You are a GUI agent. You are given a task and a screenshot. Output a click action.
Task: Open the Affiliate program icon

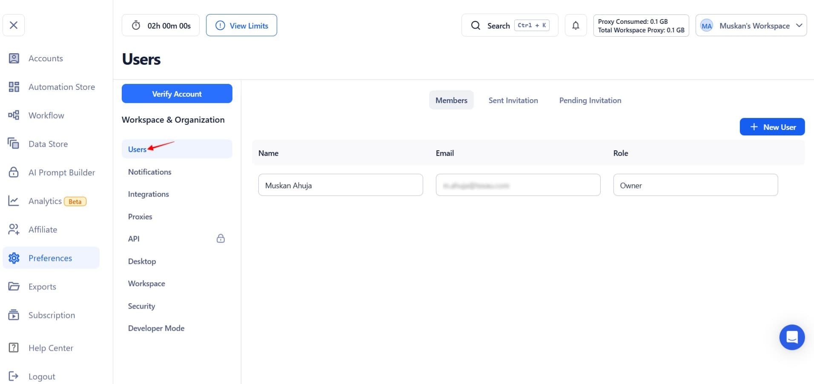[x=14, y=229]
